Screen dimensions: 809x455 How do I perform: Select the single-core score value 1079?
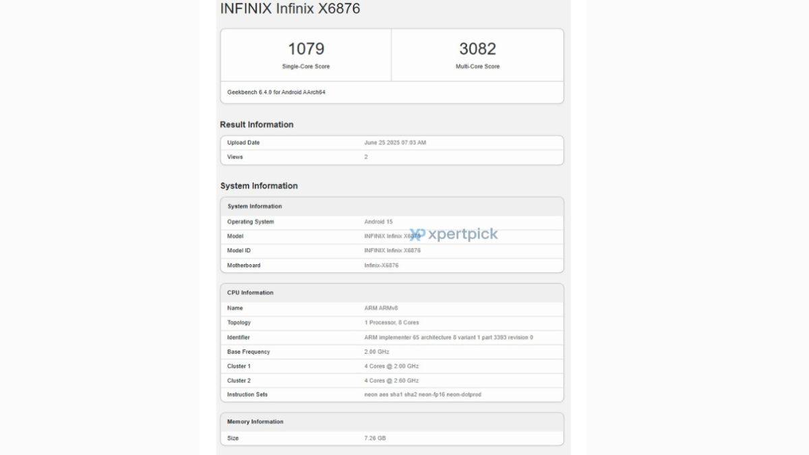pos(306,49)
